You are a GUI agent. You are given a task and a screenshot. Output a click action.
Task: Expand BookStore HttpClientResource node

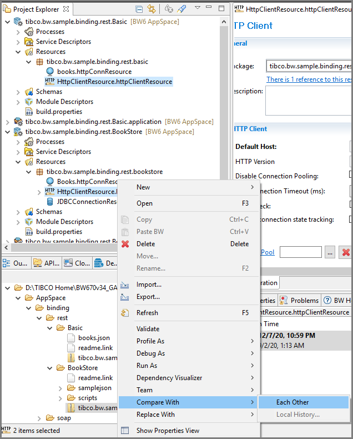[x=39, y=192]
